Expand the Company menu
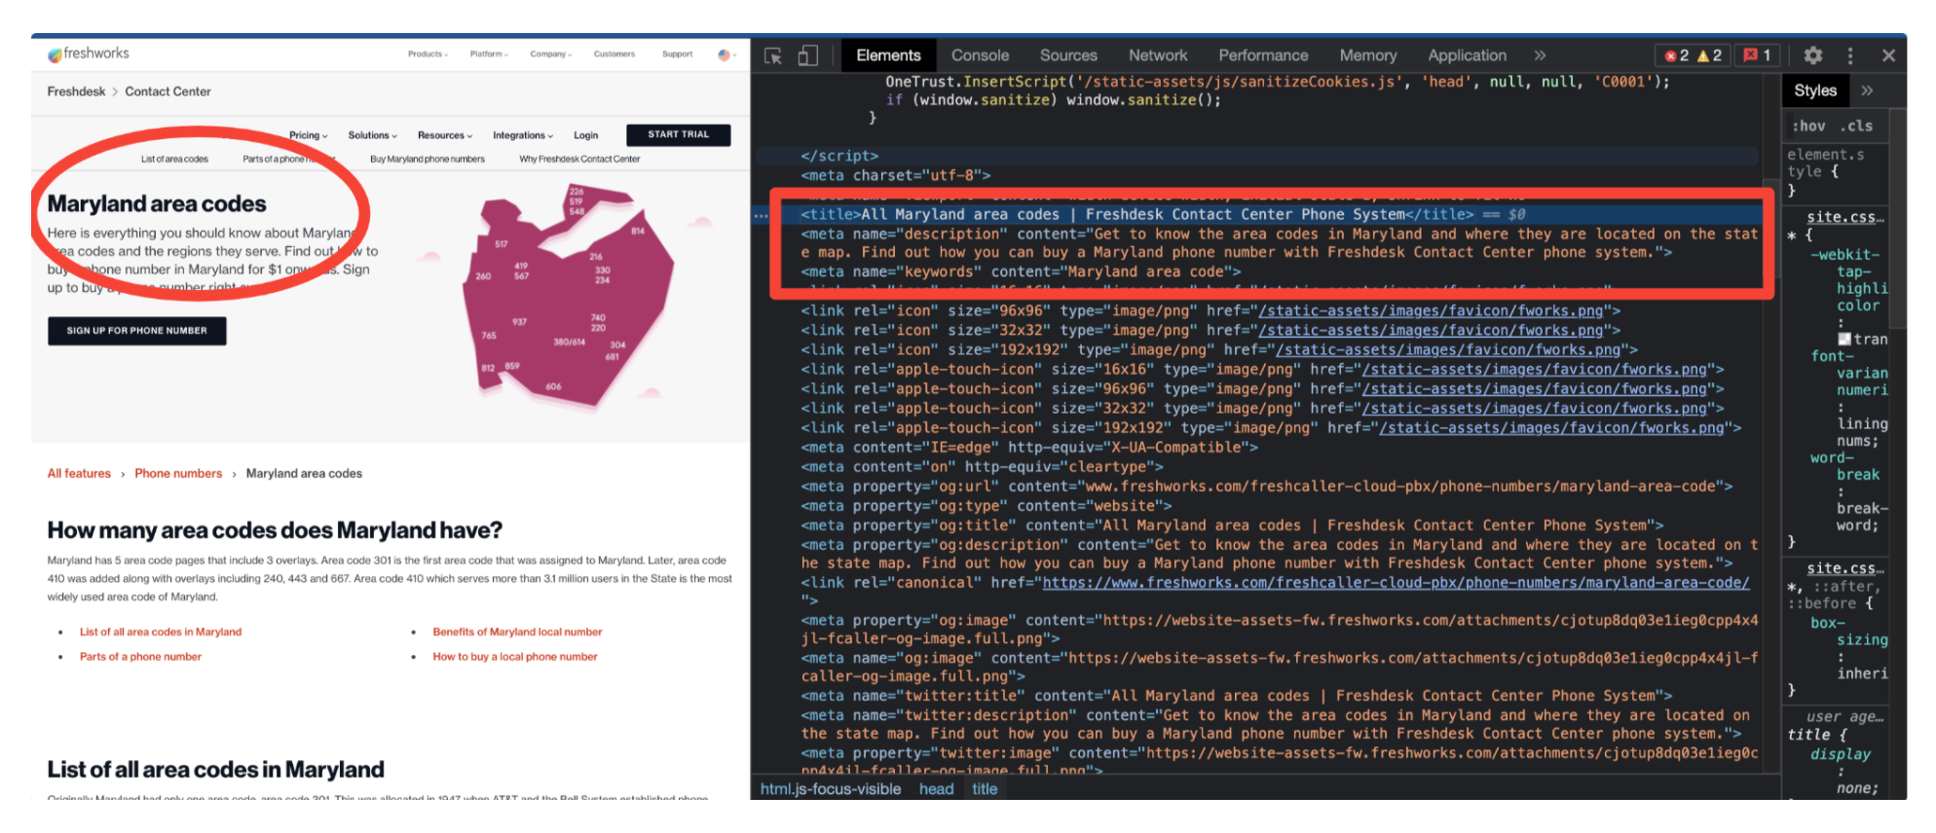1936x833 pixels. coord(551,54)
